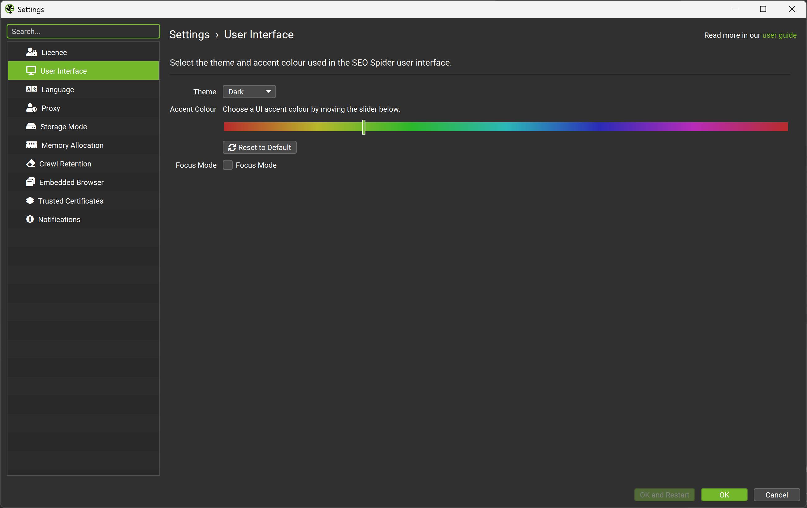Viewport: 807px width, 508px height.
Task: Click the Memory Allocation chip icon
Action: [32, 145]
